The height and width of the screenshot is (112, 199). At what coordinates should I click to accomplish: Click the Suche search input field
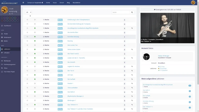(x=121, y=12)
